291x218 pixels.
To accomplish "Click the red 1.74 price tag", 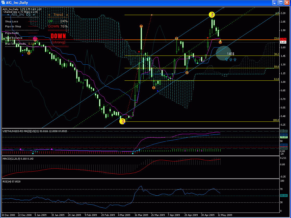I will (x=283, y=39).
